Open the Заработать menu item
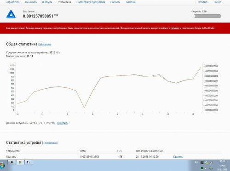This screenshot has height=171, width=230. [x=13, y=2]
